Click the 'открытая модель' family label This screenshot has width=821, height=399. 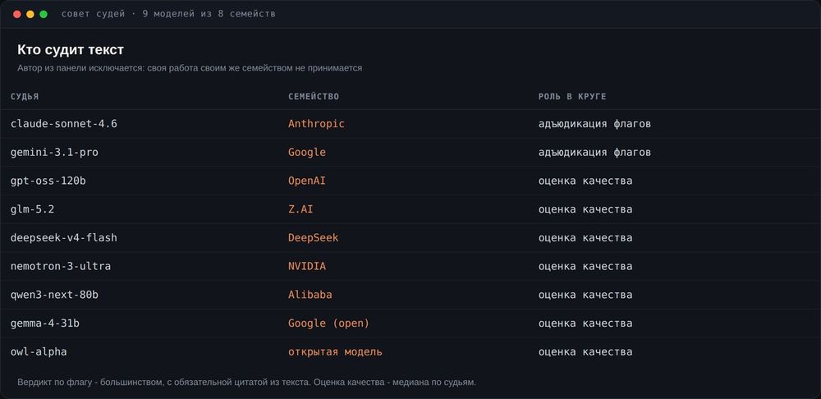pyautogui.click(x=335, y=352)
